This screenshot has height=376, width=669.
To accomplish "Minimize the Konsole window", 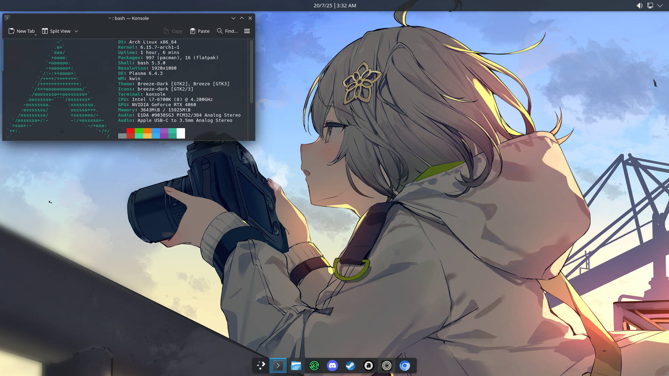I will (233, 18).
